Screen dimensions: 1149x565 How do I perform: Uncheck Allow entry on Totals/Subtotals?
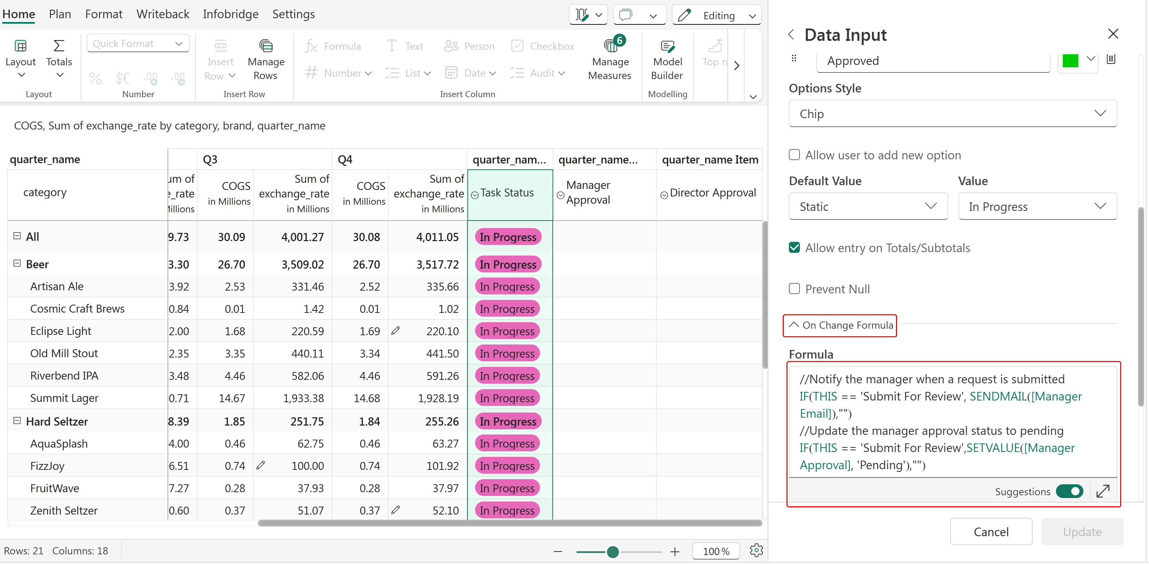tap(794, 248)
